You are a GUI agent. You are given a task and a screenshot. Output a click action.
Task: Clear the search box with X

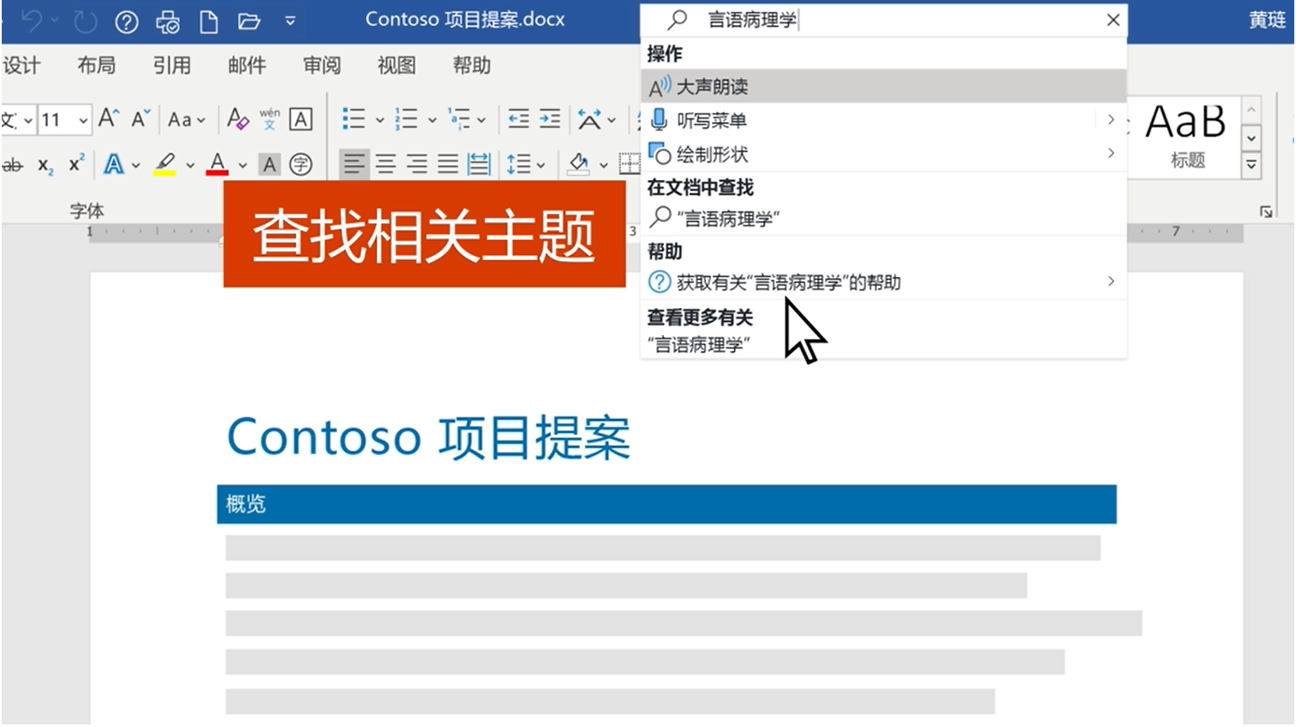[1113, 20]
